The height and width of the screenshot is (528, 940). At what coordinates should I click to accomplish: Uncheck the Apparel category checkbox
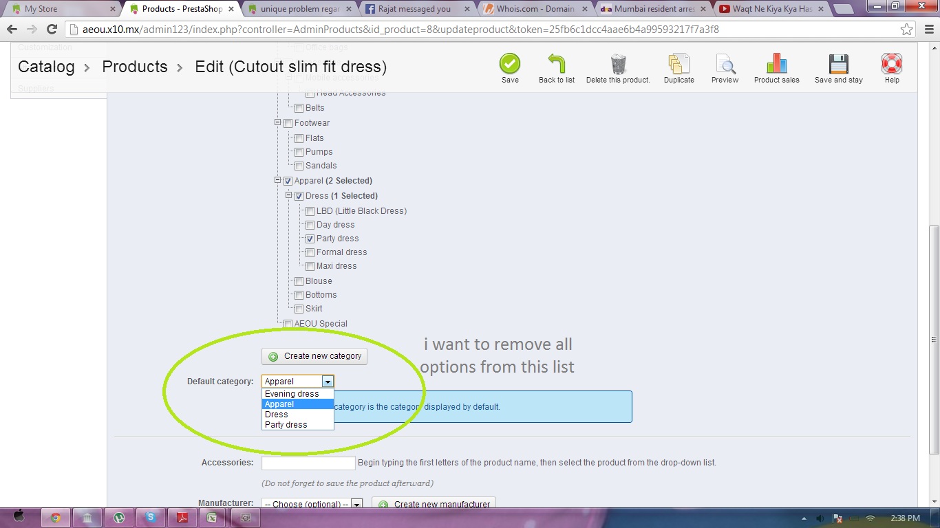pyautogui.click(x=288, y=181)
